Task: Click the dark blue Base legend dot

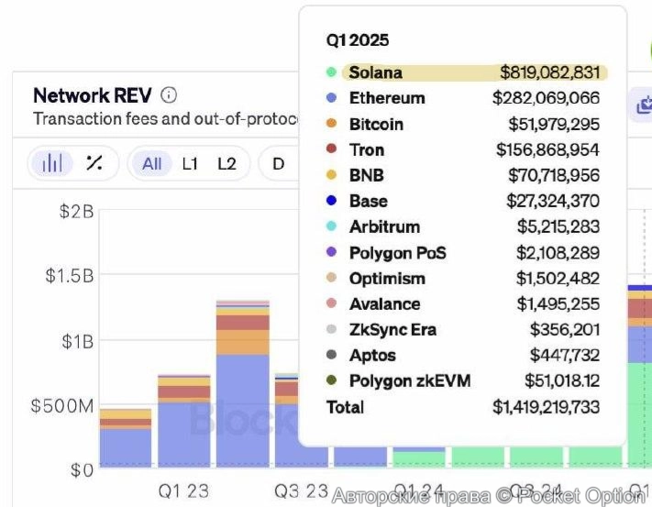Action: point(331,201)
